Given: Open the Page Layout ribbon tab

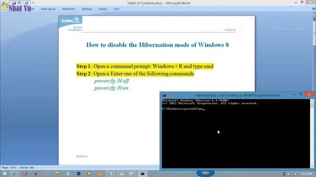Looking at the screenshot, I should (x=48, y=9).
